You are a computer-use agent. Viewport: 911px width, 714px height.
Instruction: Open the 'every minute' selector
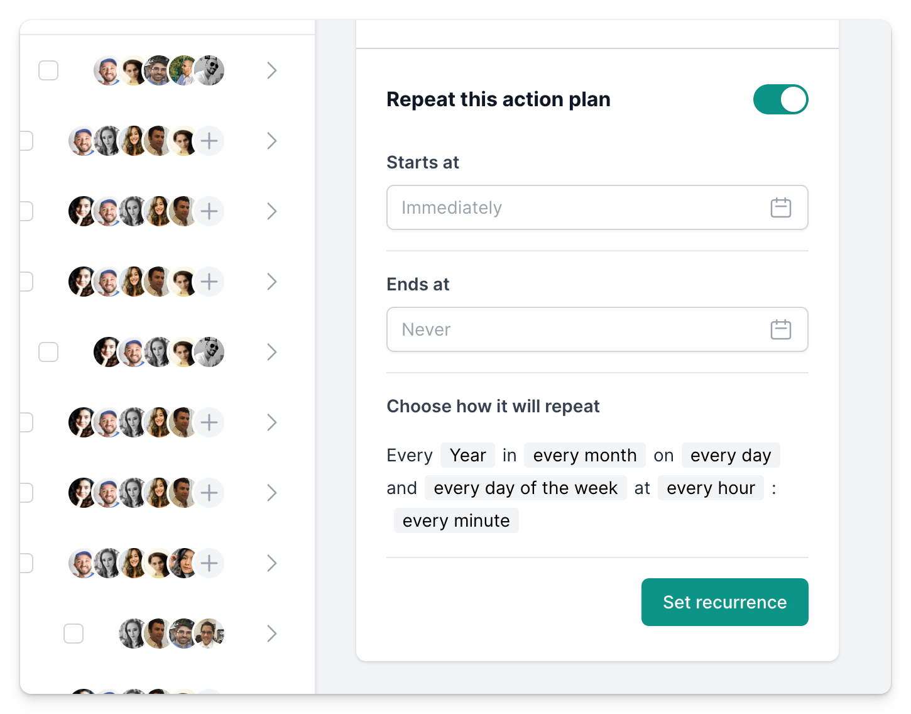456,520
